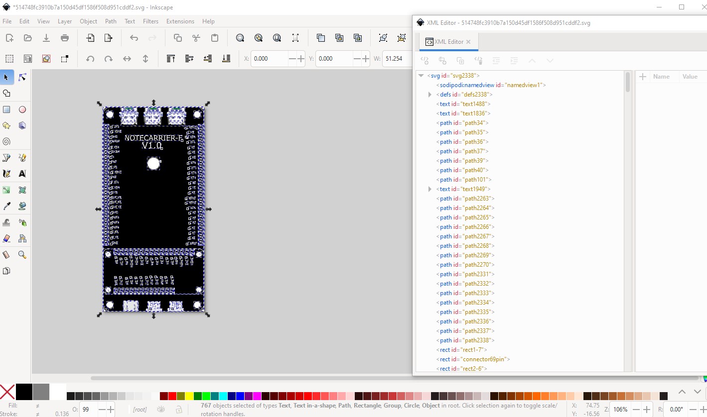
Task: Select the Rectangle tool
Action: 6,109
